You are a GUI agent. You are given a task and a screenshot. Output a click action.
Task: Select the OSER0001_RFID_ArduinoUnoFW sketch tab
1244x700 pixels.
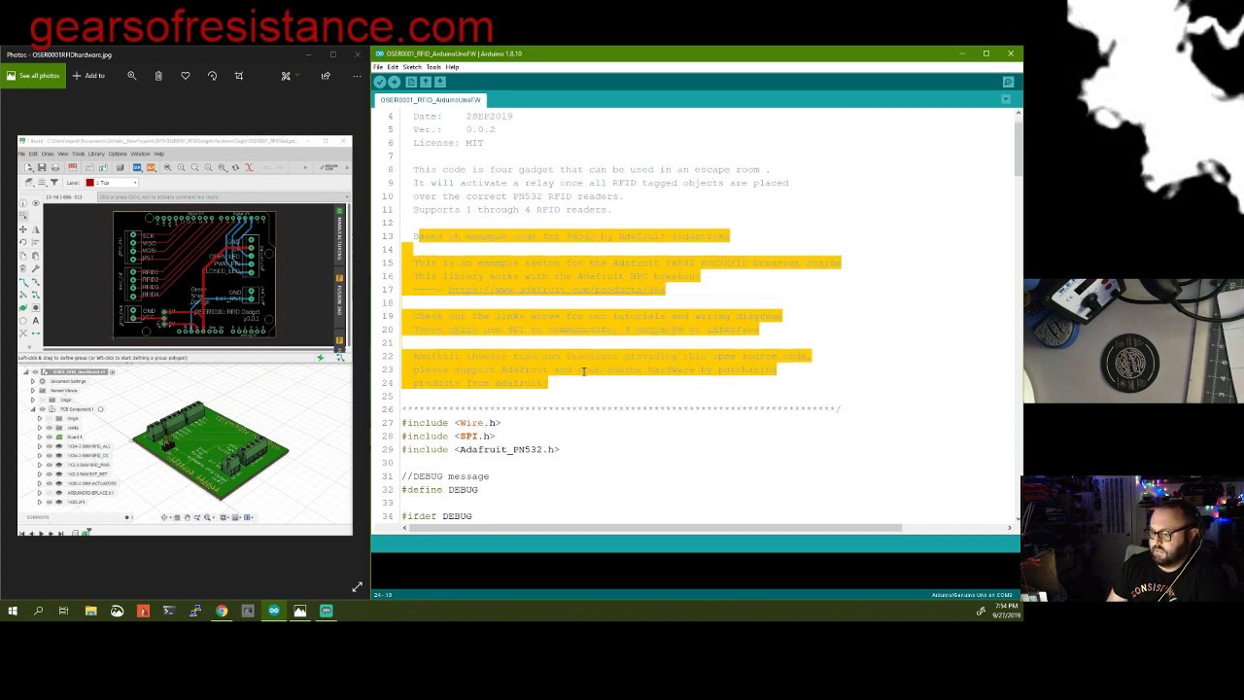430,100
